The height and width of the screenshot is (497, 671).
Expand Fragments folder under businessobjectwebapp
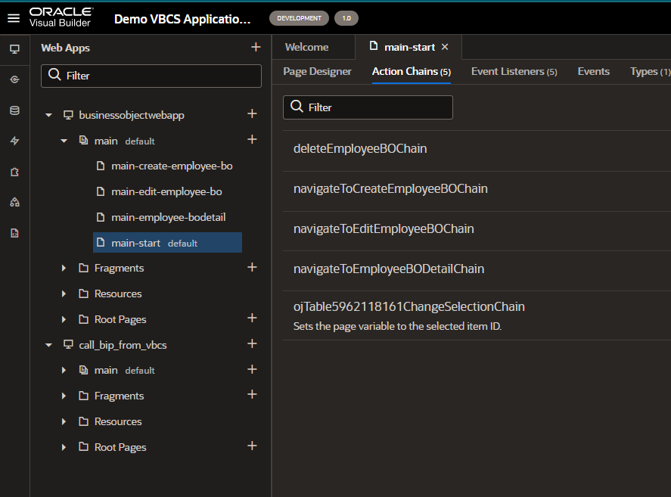coord(64,269)
